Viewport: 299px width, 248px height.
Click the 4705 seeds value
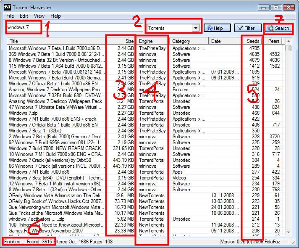tap(254, 48)
